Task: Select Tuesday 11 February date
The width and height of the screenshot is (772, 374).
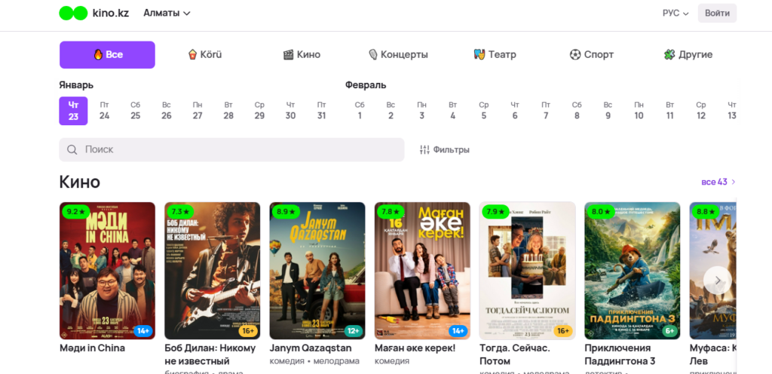Action: click(669, 111)
